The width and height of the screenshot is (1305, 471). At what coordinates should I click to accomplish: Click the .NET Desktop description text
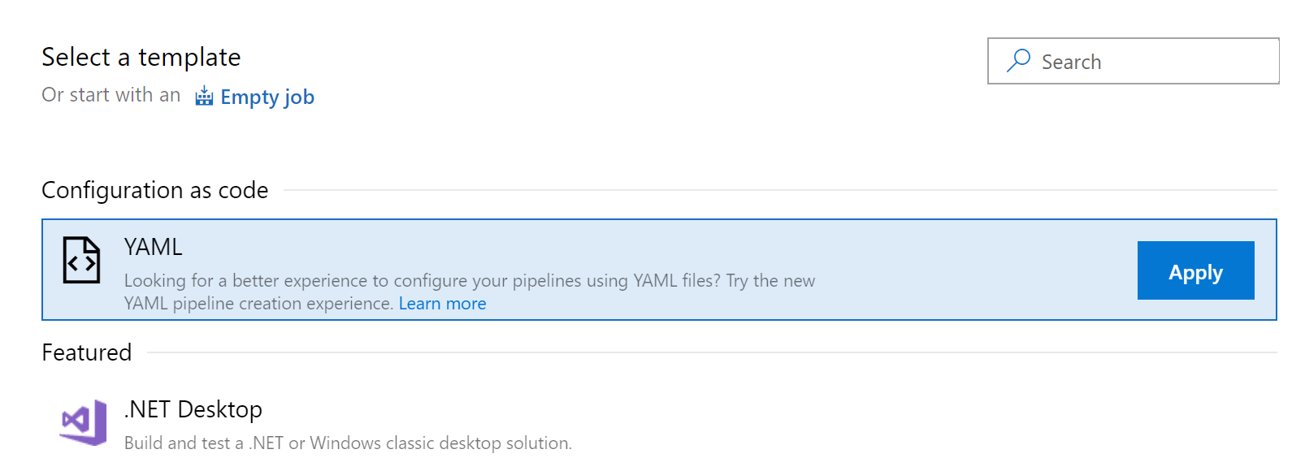[x=348, y=443]
